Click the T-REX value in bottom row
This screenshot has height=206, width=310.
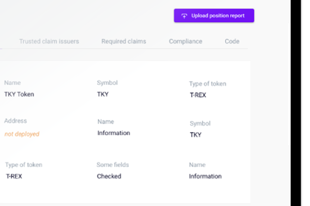14,176
